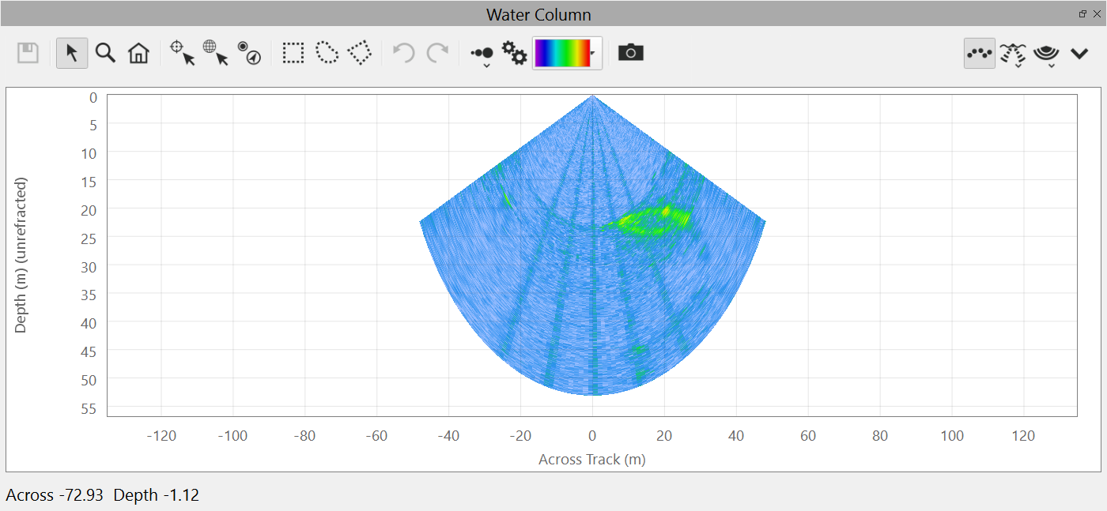Activate the magnifier zoom tool
This screenshot has width=1107, height=511.
[105, 53]
